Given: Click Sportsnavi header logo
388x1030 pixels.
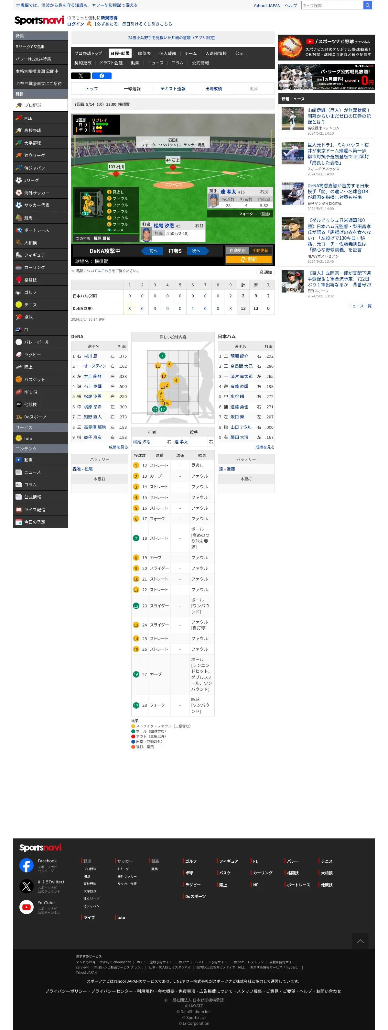Looking at the screenshot, I should click(x=39, y=20).
